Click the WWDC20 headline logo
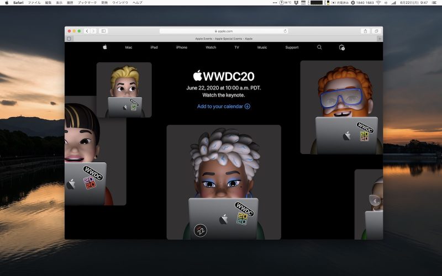This screenshot has width=442, height=276. coord(224,76)
